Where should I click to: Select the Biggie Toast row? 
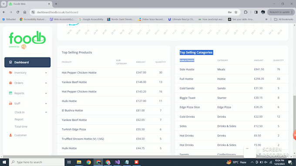pyautogui.click(x=232, y=98)
